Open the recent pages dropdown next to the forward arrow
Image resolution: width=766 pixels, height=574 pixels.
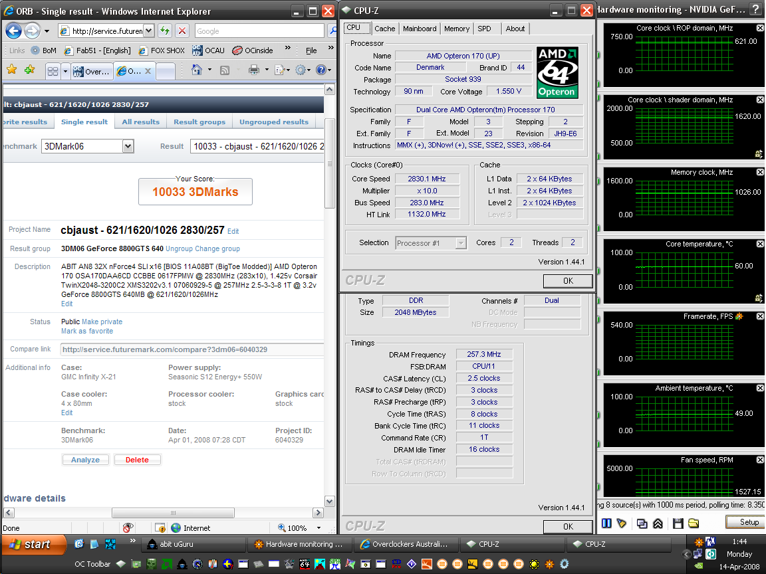47,31
